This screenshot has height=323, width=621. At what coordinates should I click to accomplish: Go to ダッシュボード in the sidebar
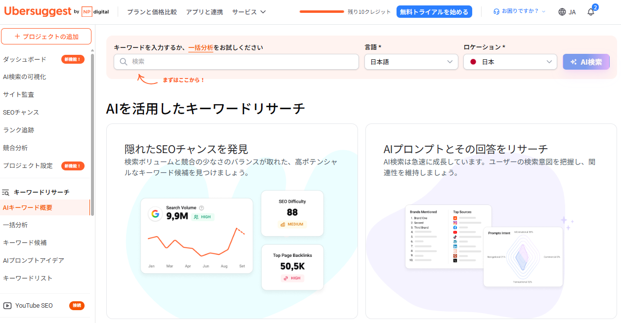(x=25, y=59)
